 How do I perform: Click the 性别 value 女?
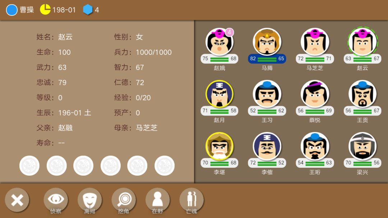[139, 37]
